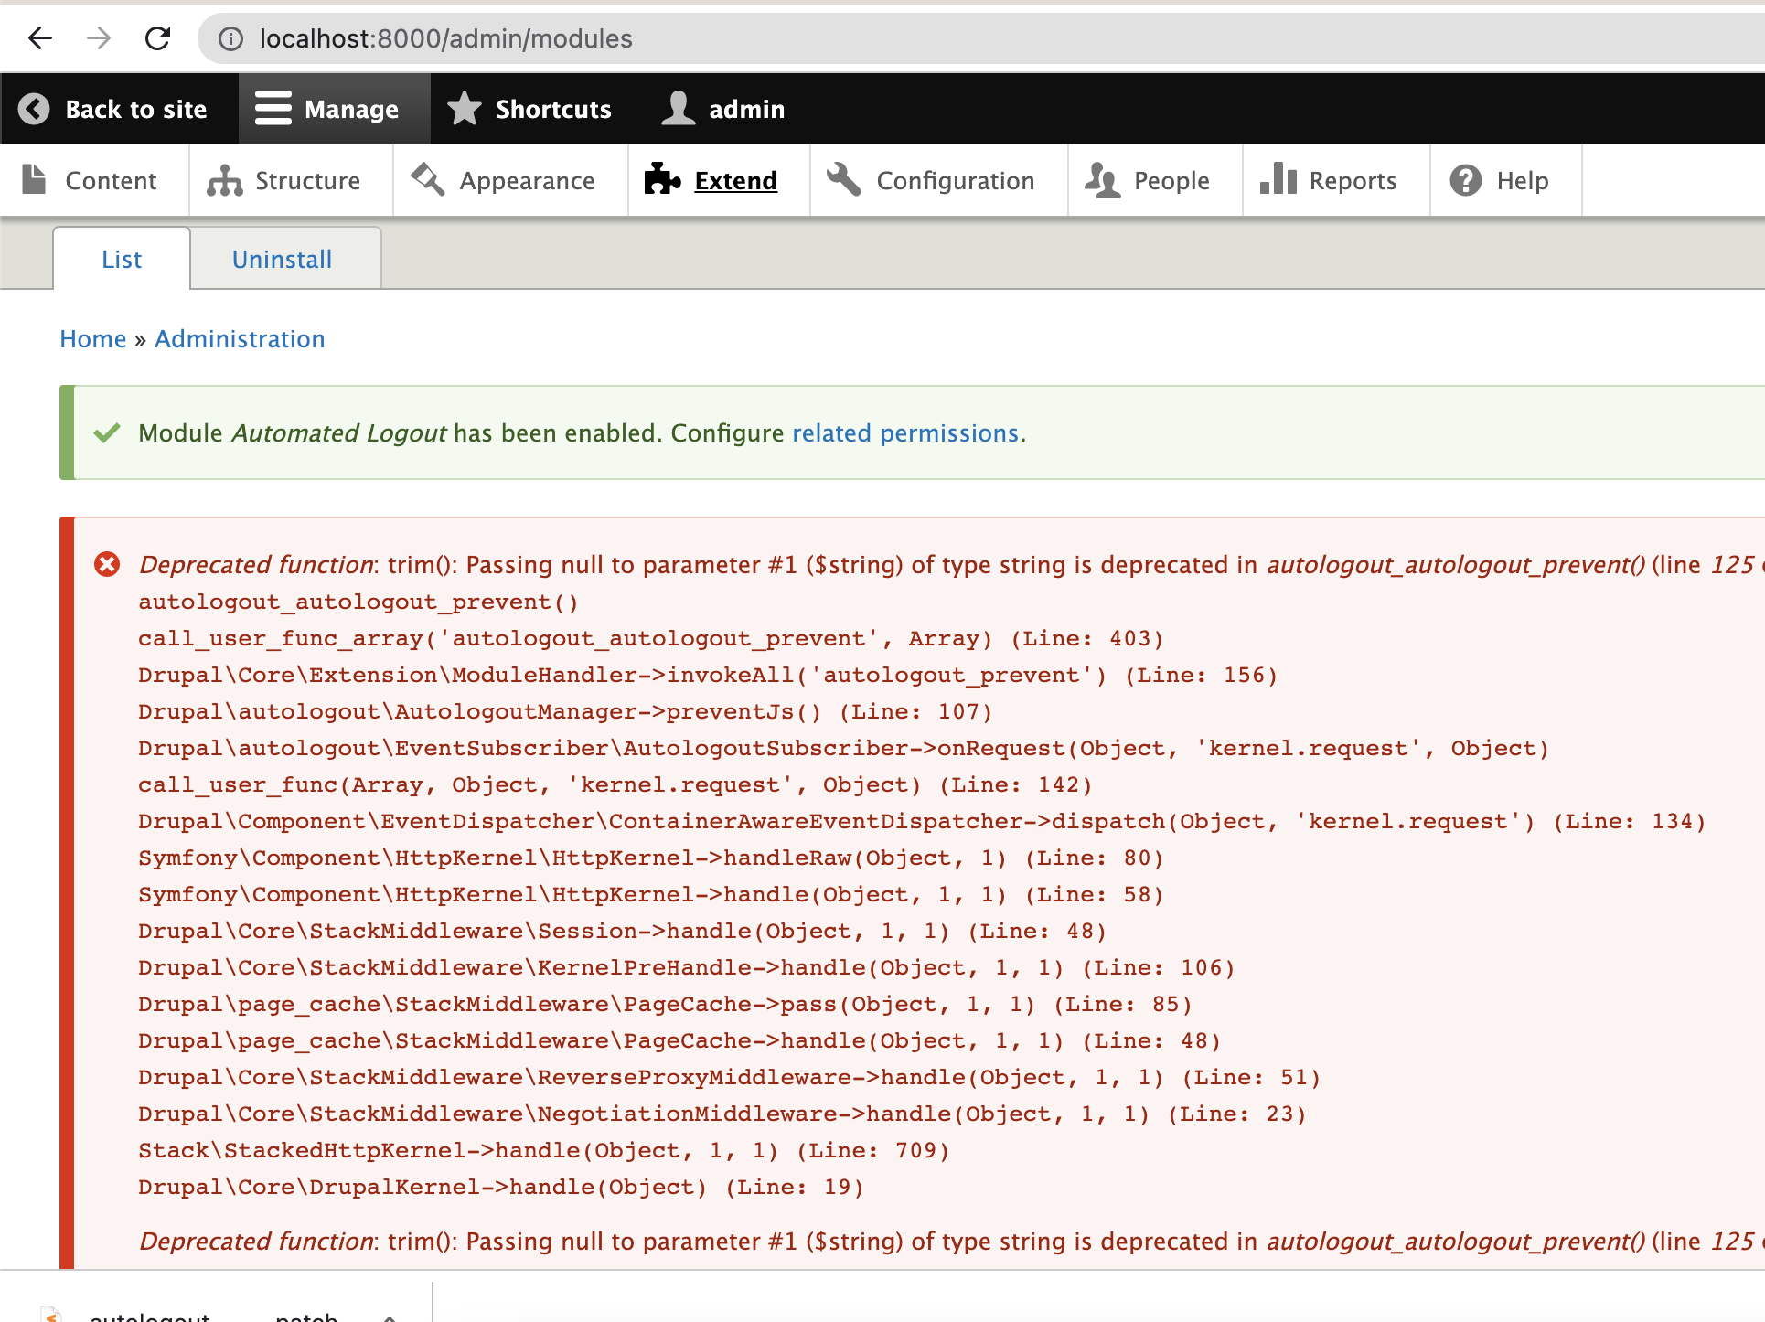Go to Home breadcrumb link
Image resolution: width=1765 pixels, height=1322 pixels.
point(93,339)
